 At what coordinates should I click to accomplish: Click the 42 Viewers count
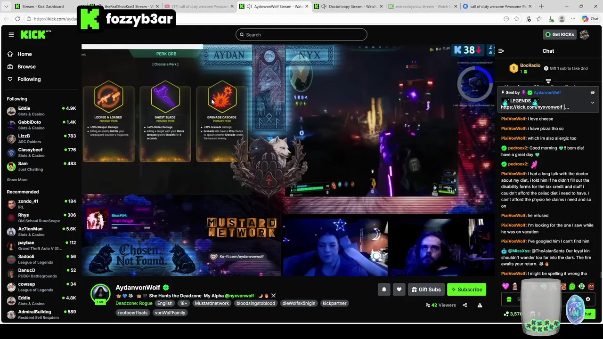[440, 305]
